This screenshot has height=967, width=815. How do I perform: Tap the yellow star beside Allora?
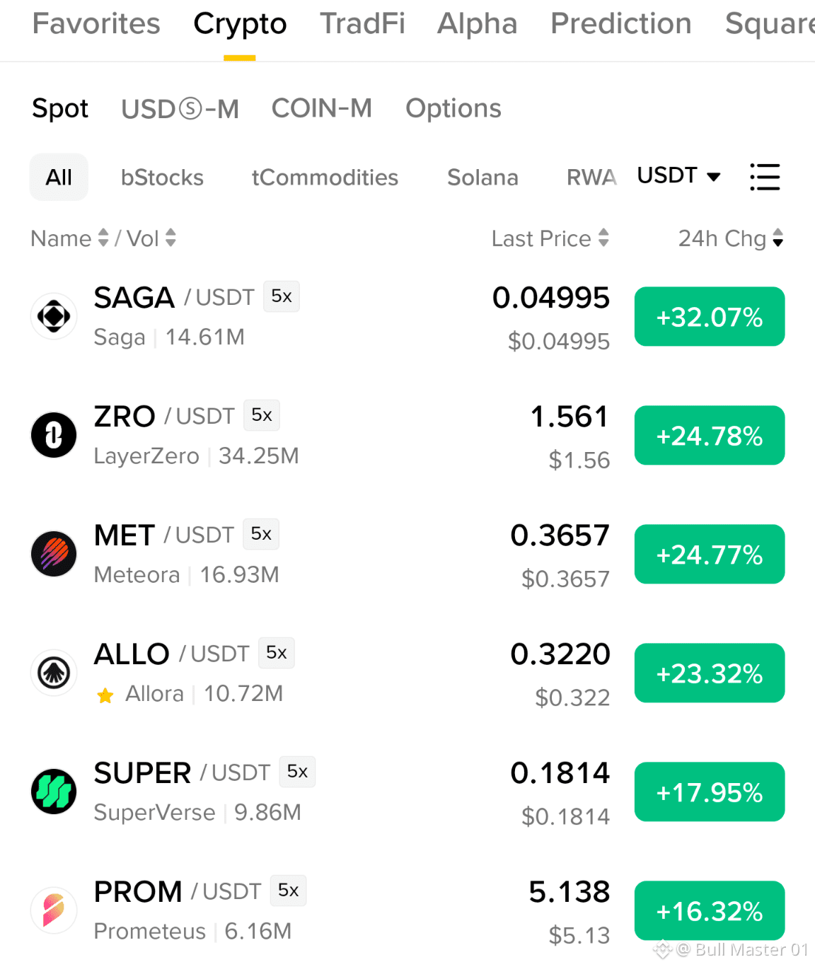(105, 696)
